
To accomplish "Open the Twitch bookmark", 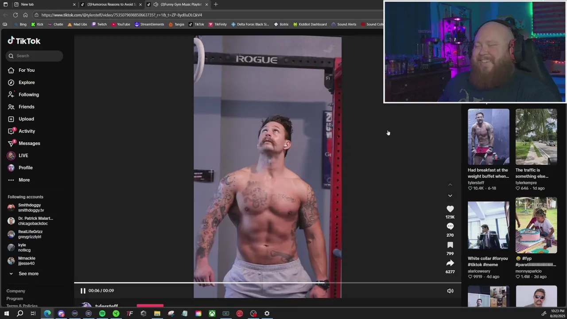I will 99,24.
